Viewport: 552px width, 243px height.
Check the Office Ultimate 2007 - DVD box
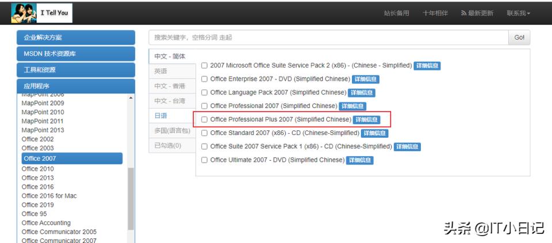[204, 160]
